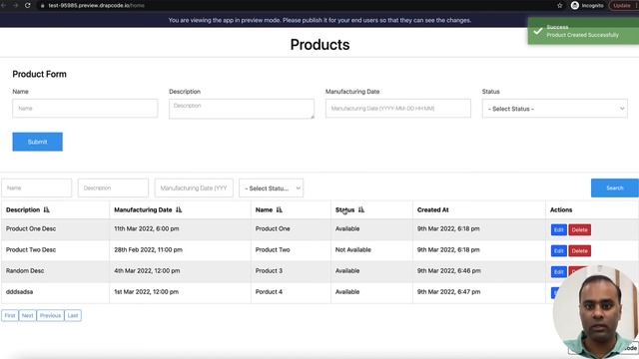Focus the form Manufacturing Date field
Viewport: 639px width, 359px height.
pos(398,109)
